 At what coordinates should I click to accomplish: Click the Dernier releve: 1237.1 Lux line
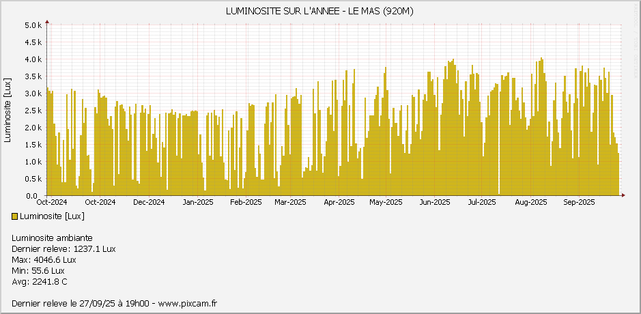click(x=63, y=248)
